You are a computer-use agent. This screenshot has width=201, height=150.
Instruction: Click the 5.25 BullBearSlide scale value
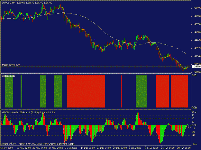pyautogui.click(x=194, y=75)
